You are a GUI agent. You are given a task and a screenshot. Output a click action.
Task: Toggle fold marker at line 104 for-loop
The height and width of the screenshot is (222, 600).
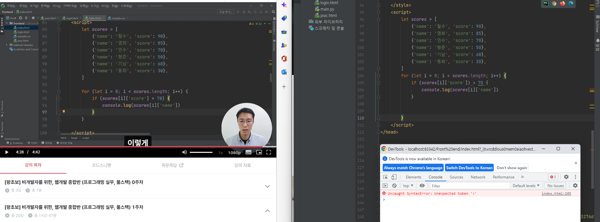[x=378, y=76]
